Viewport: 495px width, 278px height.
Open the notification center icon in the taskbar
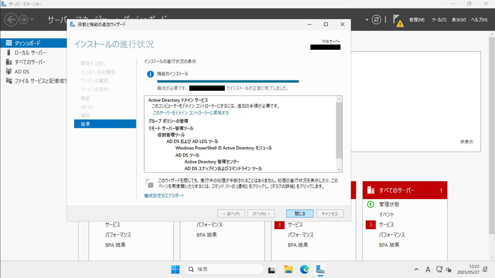485,270
